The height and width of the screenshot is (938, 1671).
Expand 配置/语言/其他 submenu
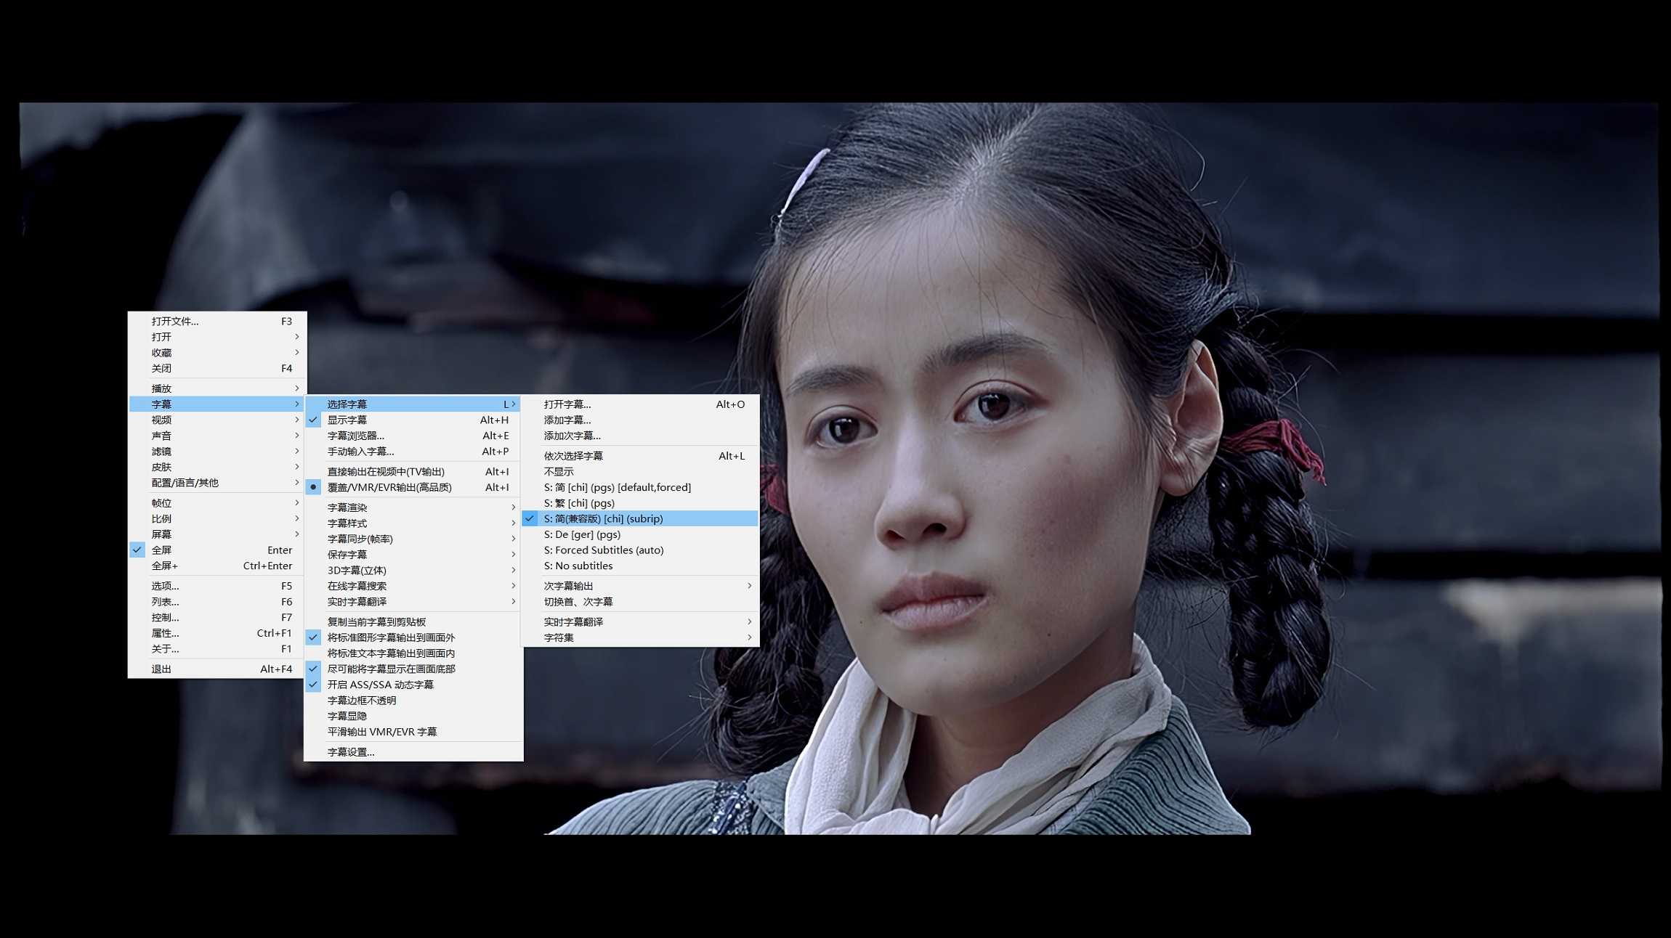tap(217, 483)
